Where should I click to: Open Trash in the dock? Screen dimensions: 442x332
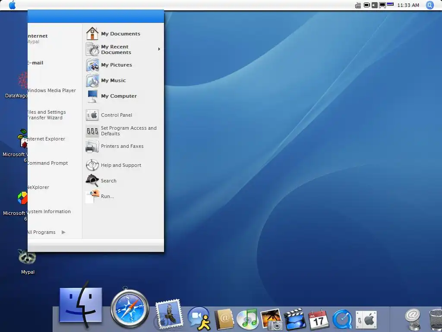click(x=435, y=319)
